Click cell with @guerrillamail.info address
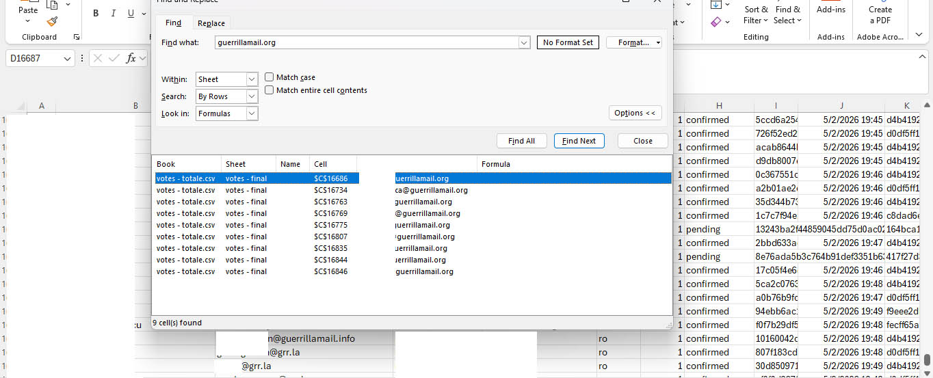933x378 pixels. (x=304, y=338)
